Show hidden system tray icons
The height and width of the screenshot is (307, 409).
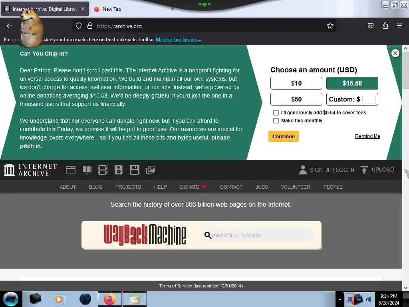[340, 299]
